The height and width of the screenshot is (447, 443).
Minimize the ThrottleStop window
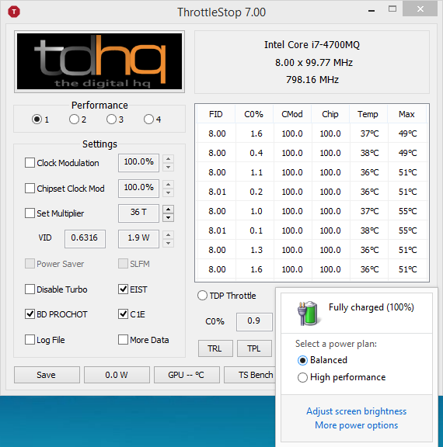[x=371, y=11]
